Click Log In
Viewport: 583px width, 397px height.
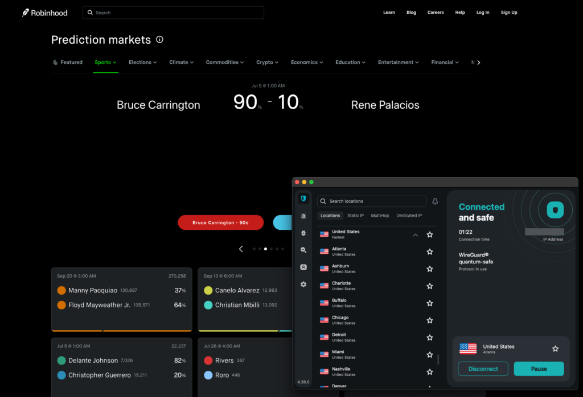click(x=483, y=13)
